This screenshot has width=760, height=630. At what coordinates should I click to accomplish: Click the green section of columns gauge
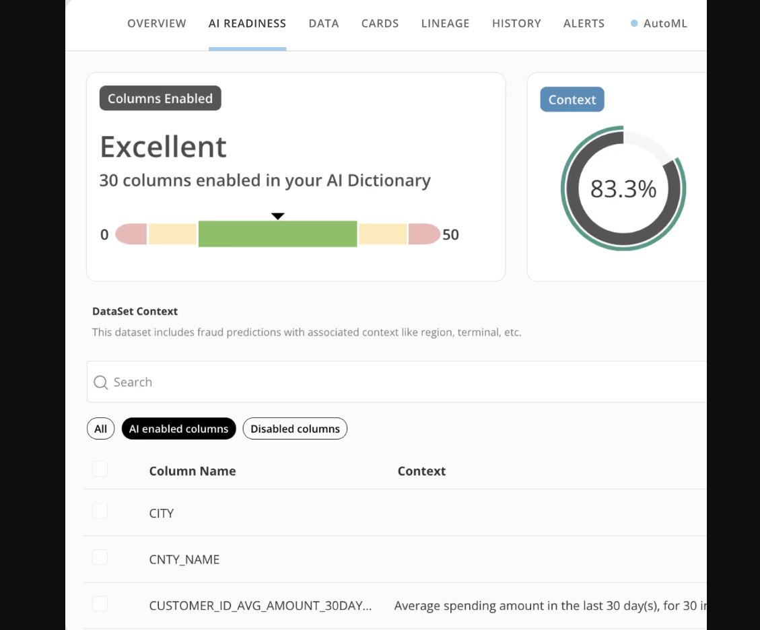[277, 234]
